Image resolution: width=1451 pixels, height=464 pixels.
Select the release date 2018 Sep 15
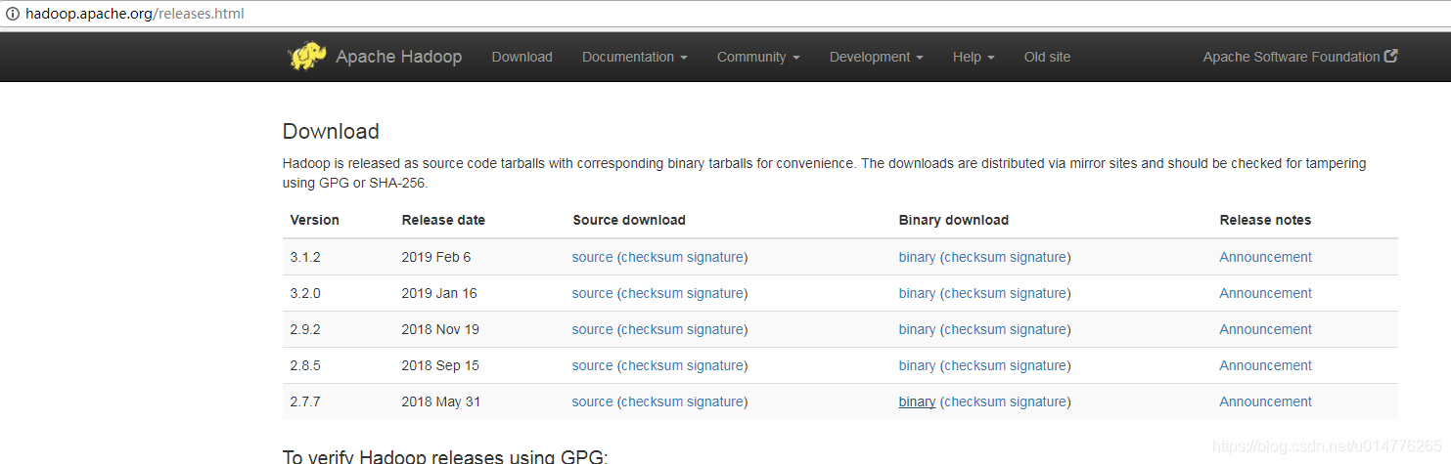[440, 365]
